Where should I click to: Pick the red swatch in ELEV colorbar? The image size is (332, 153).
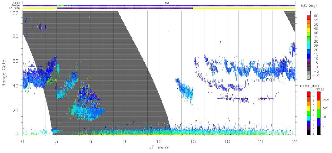pos(309,17)
